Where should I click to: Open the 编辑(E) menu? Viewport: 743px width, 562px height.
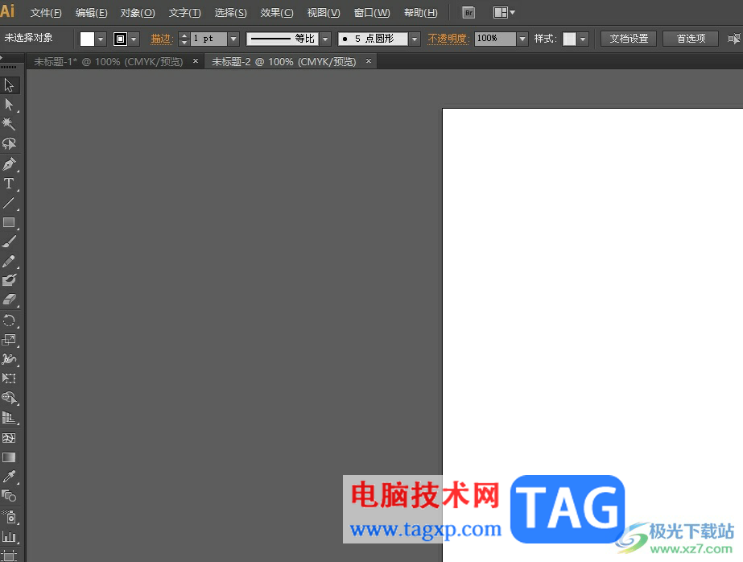pyautogui.click(x=92, y=13)
